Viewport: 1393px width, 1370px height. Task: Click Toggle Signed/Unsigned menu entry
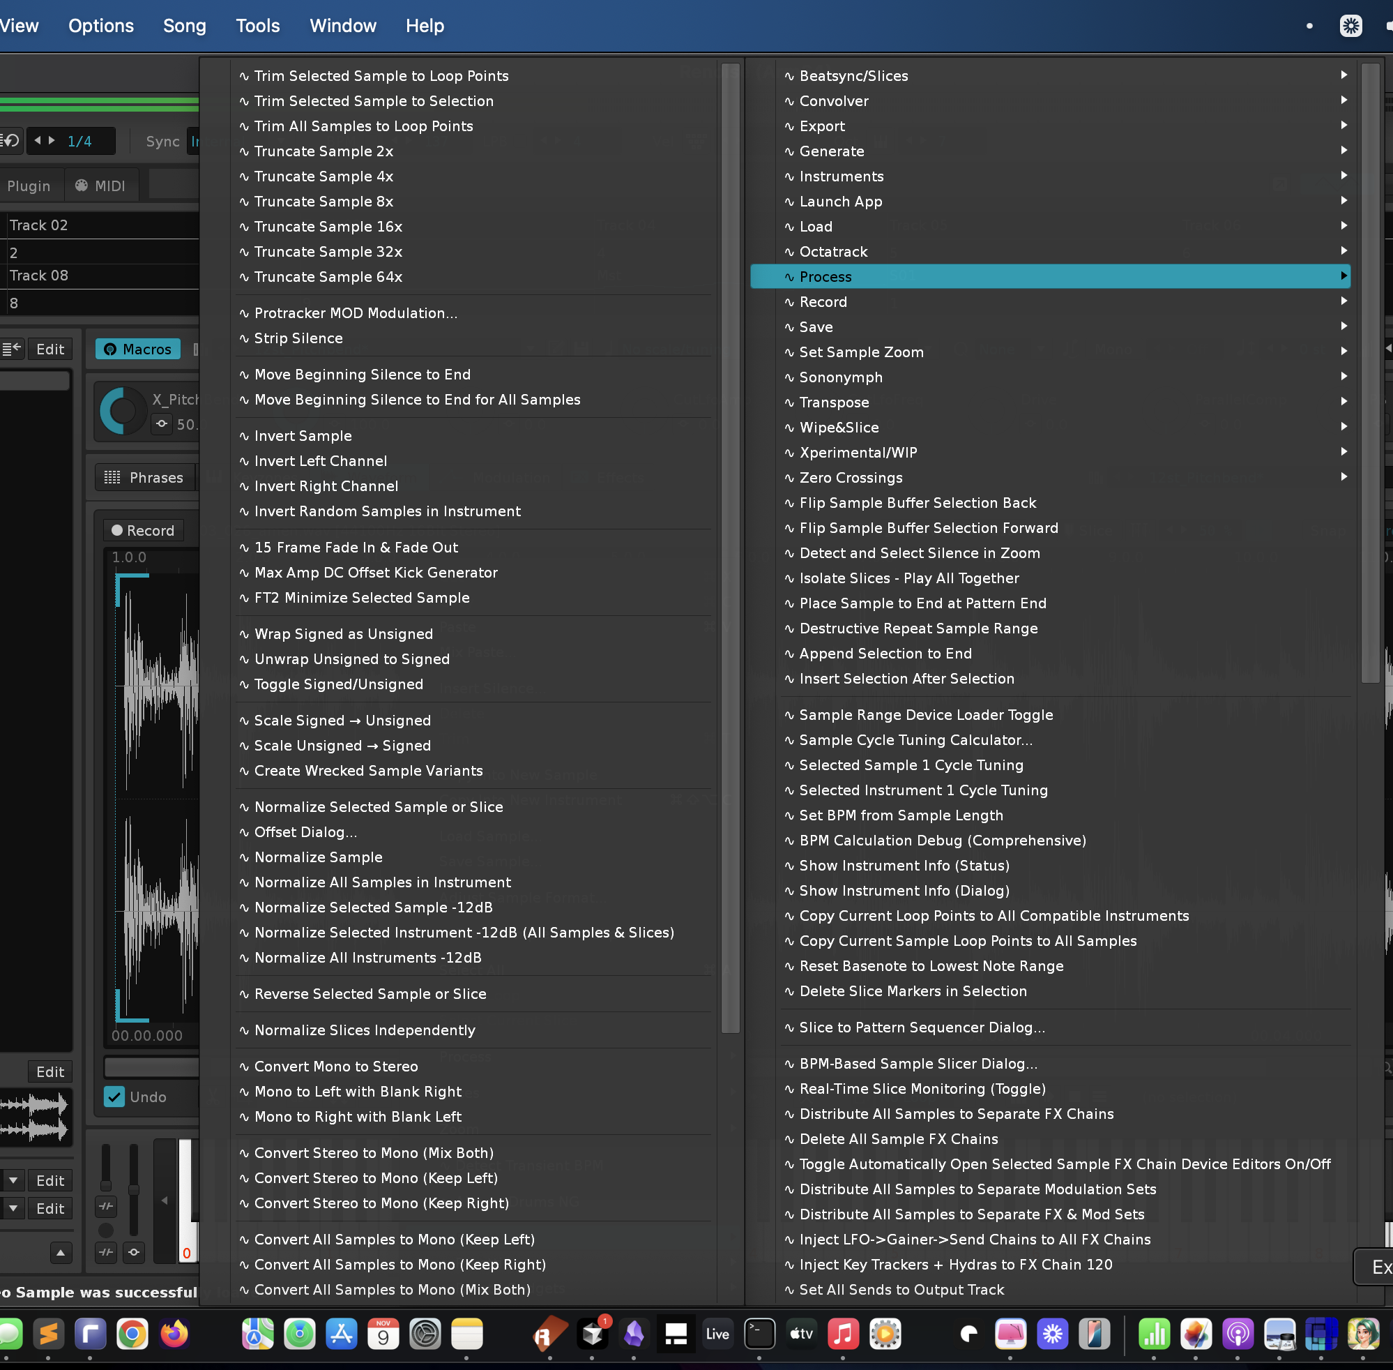tap(338, 684)
